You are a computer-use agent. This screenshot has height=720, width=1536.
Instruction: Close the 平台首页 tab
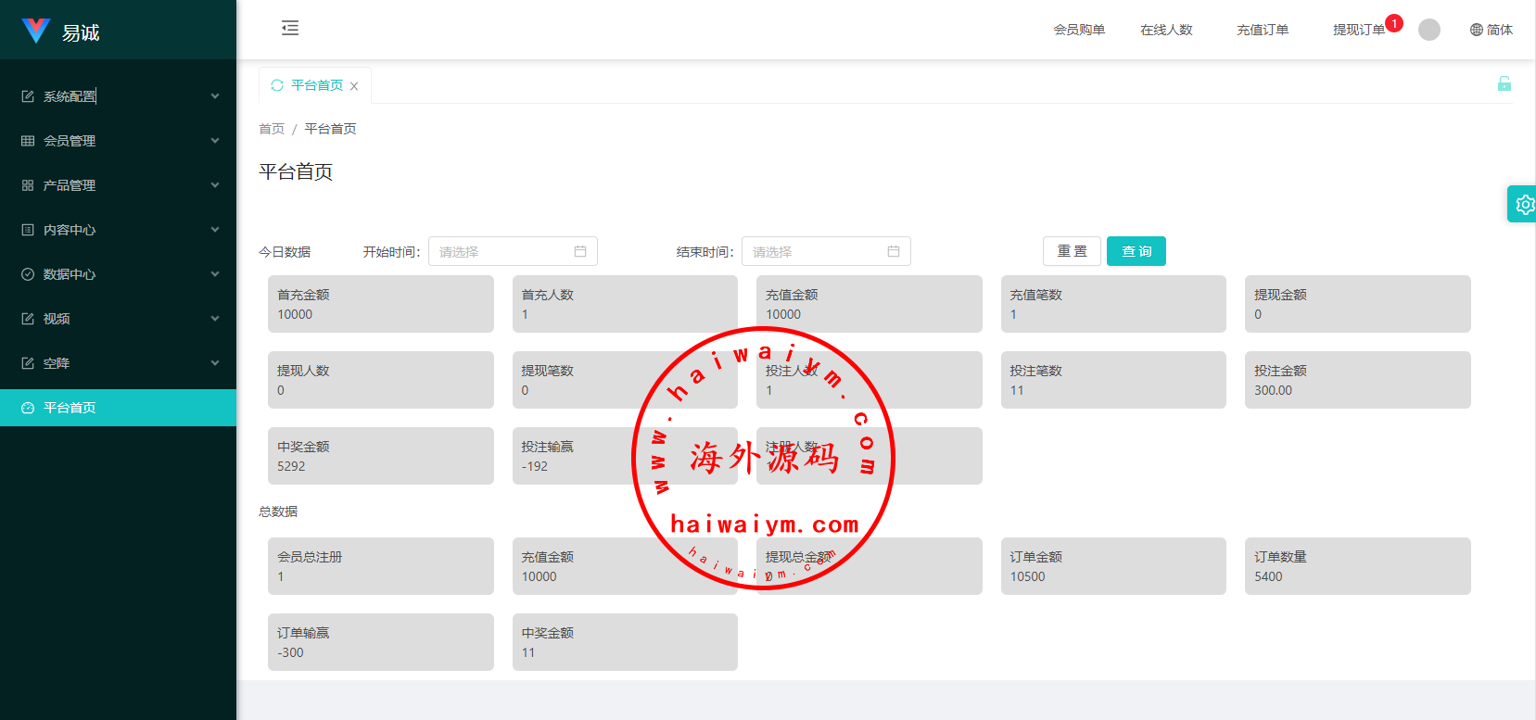click(354, 86)
